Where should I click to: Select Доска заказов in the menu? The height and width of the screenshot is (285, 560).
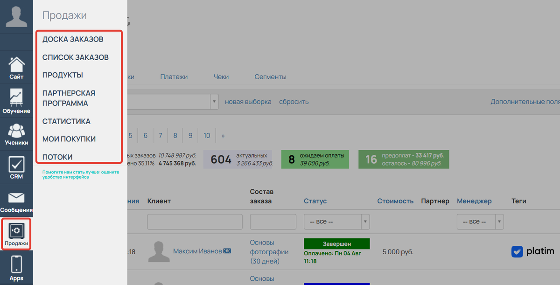click(x=73, y=39)
